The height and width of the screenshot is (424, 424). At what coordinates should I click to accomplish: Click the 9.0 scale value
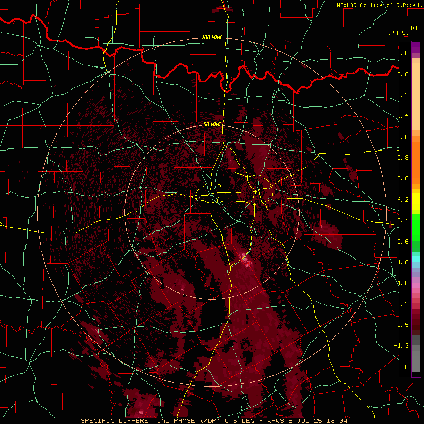click(403, 74)
